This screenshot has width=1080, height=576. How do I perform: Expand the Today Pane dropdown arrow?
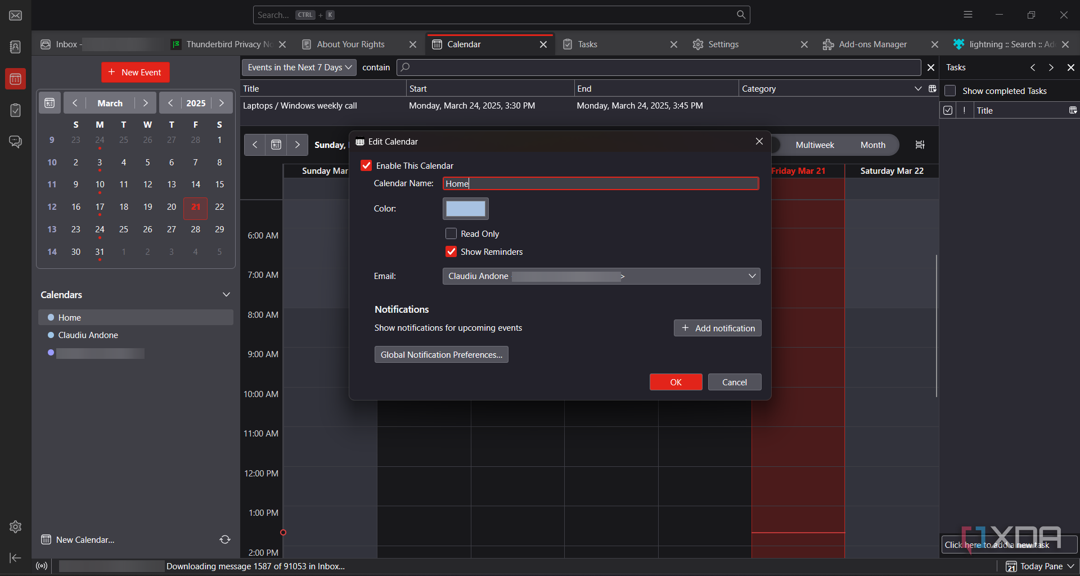coord(1070,566)
